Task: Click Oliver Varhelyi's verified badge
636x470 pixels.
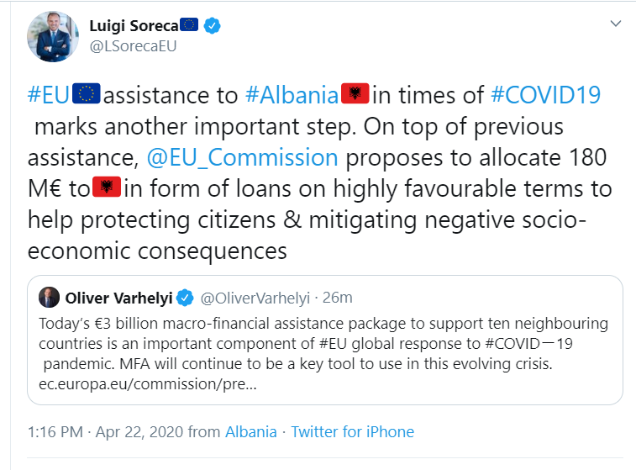Action: [185, 298]
